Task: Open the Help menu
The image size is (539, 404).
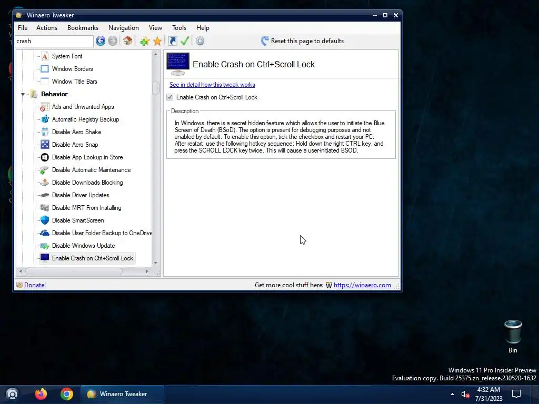Action: (x=203, y=28)
